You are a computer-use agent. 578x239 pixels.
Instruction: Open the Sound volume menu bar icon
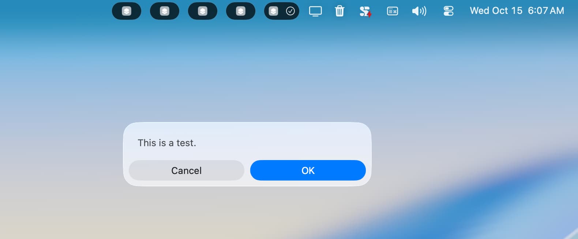tap(419, 11)
